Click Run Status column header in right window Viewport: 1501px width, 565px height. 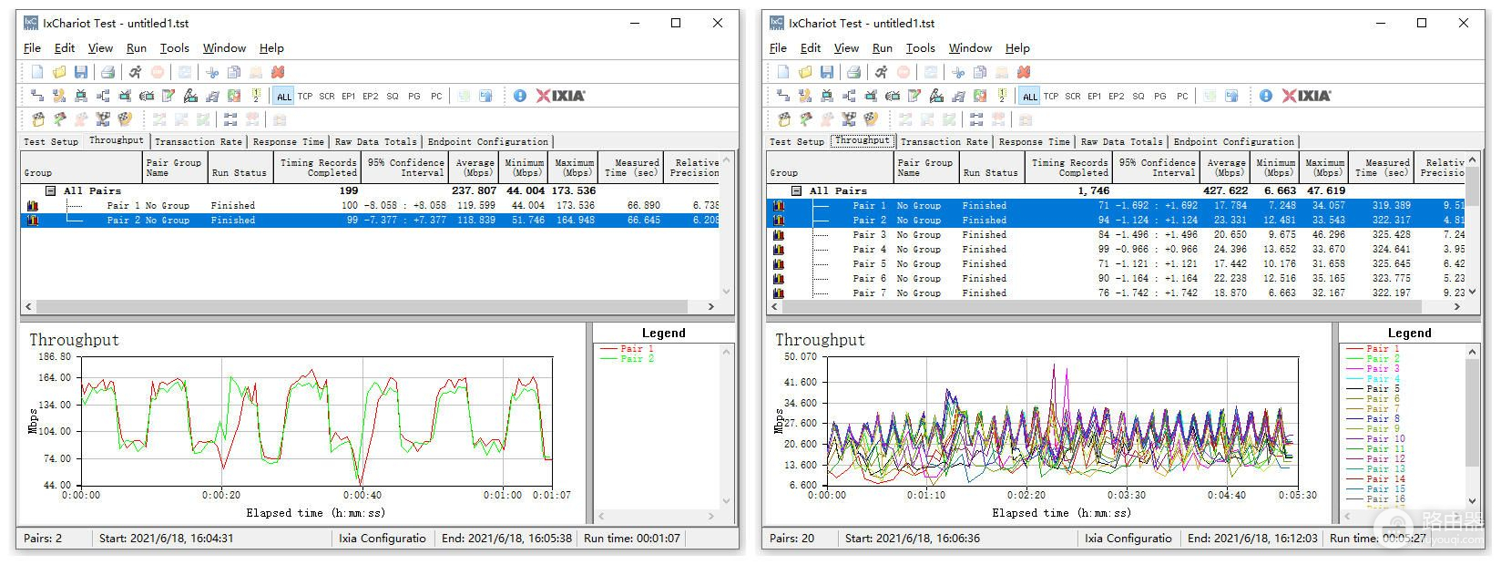[x=990, y=168]
